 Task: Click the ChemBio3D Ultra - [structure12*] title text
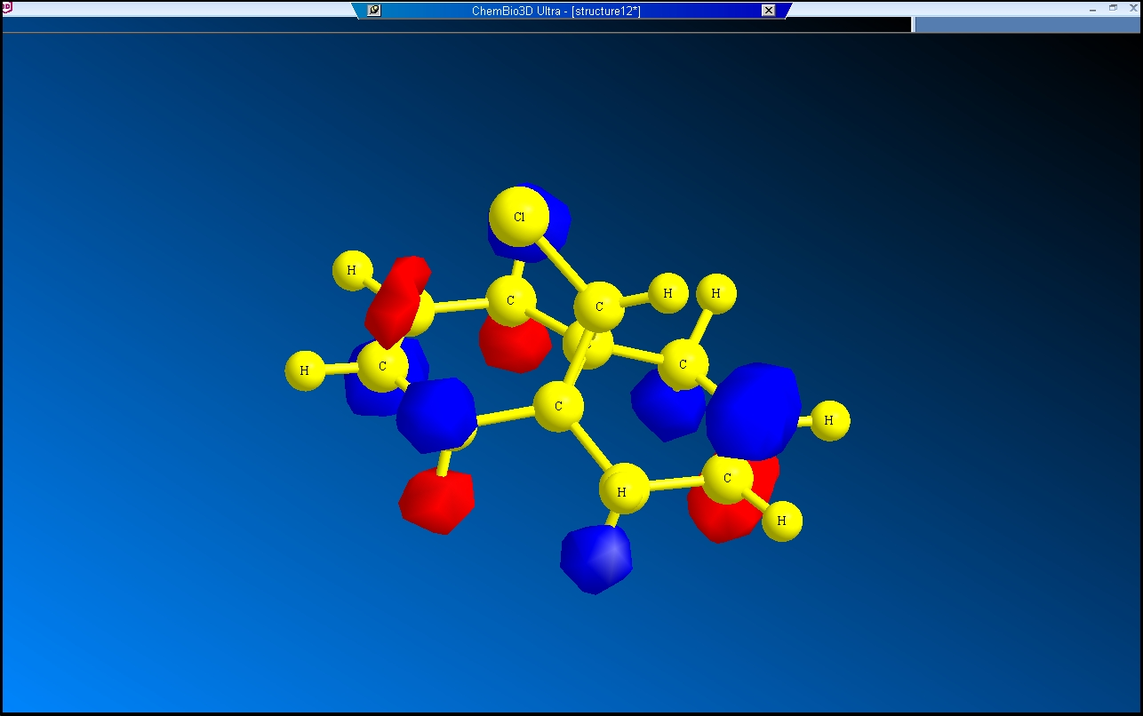pyautogui.click(x=556, y=11)
